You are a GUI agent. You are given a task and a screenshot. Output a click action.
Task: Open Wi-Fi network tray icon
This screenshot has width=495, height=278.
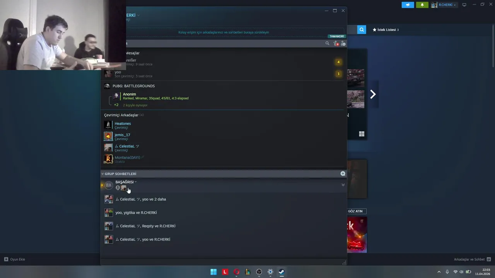455,272
